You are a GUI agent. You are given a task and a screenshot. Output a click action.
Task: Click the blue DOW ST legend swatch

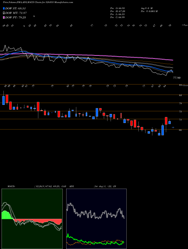click(4, 8)
